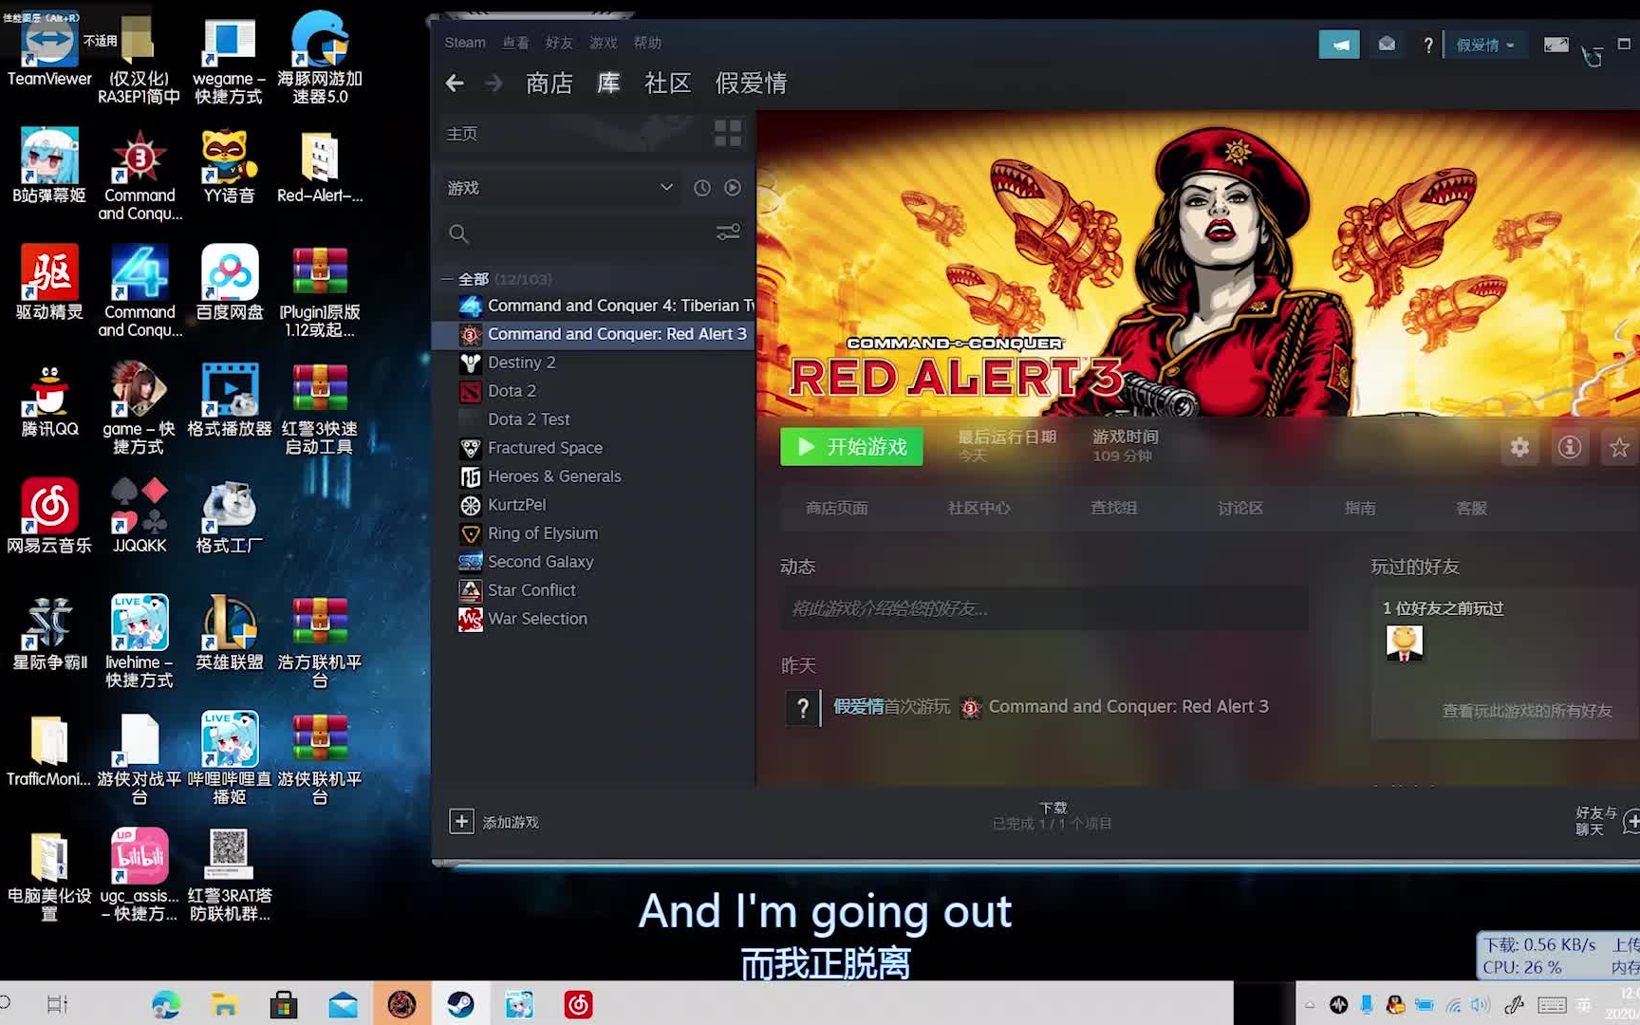Launch the JJQQKK desktop shortcut
This screenshot has height=1025, width=1640.
[x=140, y=516]
